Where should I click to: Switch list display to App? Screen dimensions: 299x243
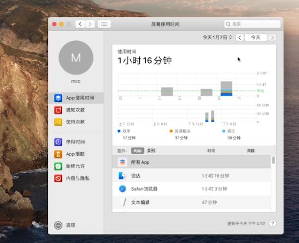(137, 151)
